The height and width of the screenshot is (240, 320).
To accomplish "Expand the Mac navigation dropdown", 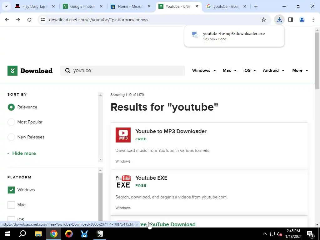I will (229, 70).
